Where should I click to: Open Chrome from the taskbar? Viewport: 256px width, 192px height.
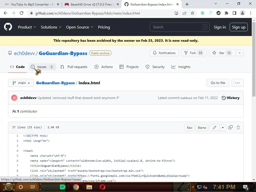(x=76, y=187)
